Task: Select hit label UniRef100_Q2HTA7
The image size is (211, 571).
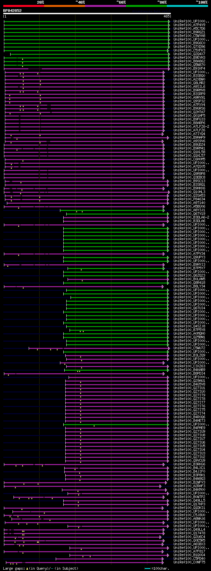Action: (189, 112)
